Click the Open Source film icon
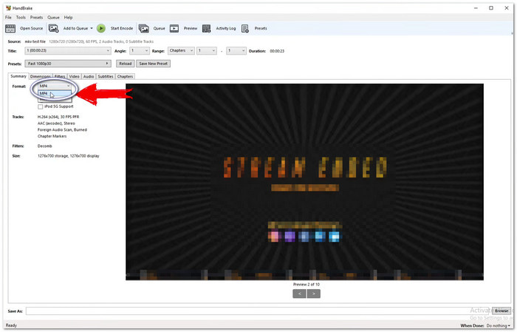Image resolution: width=517 pixels, height=332 pixels. [10, 28]
